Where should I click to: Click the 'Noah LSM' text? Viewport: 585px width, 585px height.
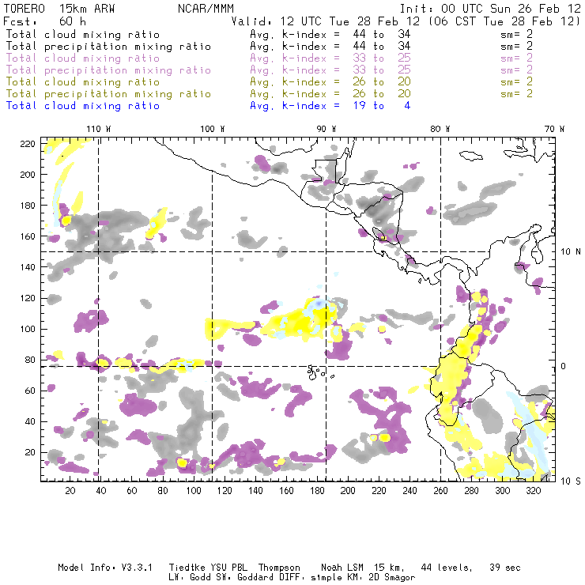coord(342,568)
